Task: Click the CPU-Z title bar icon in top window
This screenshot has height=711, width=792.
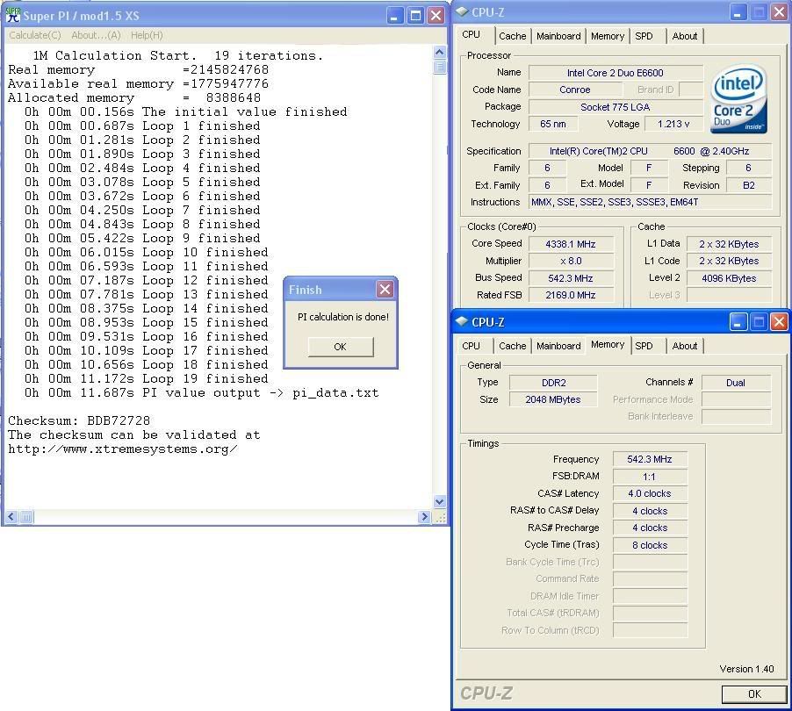Action: (x=463, y=12)
